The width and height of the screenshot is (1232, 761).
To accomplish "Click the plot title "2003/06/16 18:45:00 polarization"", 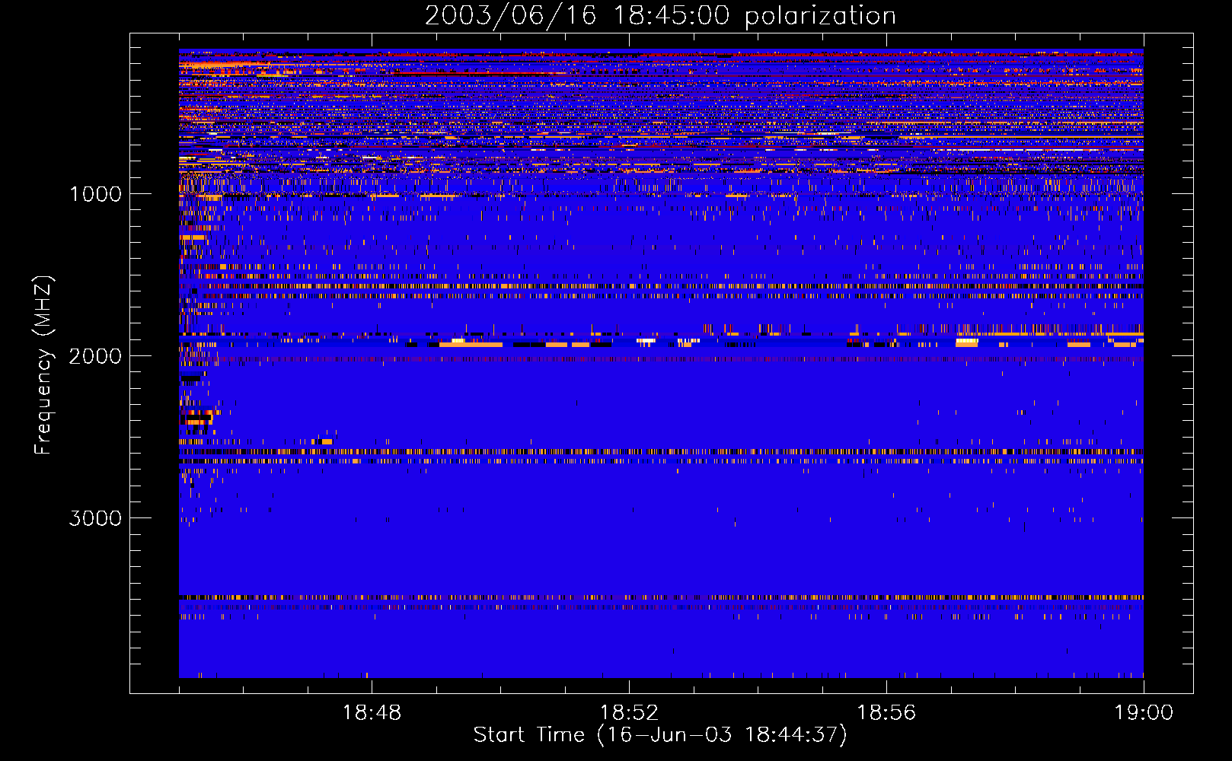I will click(660, 16).
